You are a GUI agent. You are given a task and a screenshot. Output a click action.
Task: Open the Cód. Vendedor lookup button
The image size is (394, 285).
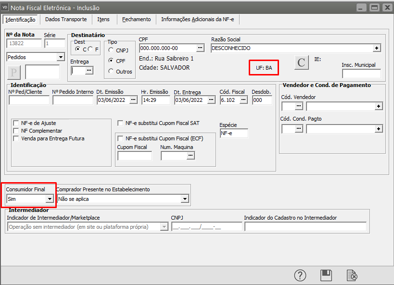click(x=299, y=106)
